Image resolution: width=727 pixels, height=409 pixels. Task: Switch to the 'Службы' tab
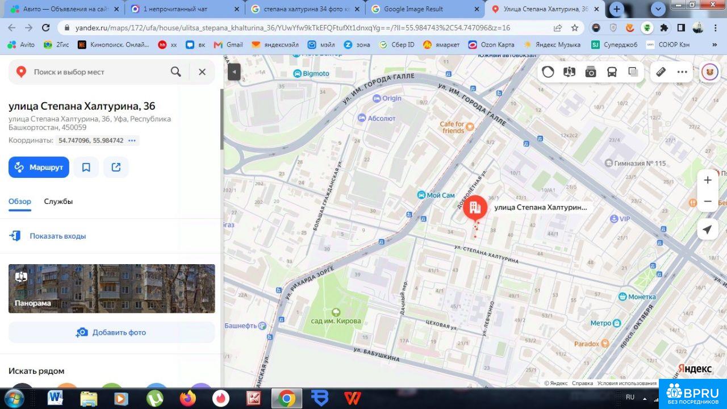(x=59, y=202)
